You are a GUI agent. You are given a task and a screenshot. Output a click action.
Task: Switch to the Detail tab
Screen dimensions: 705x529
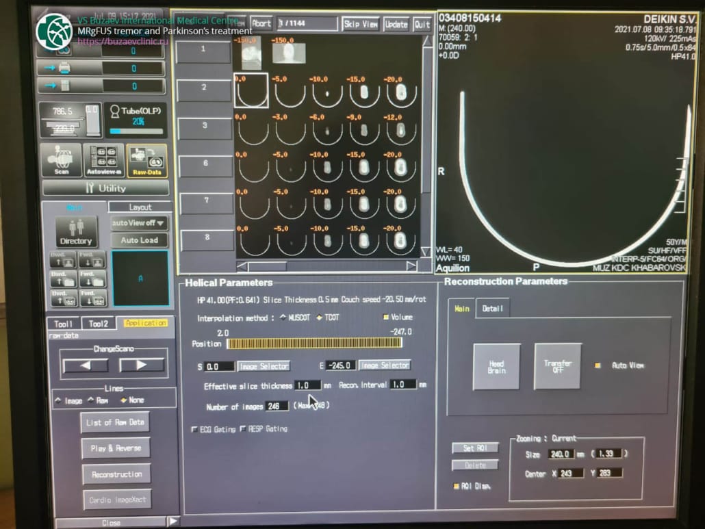click(x=492, y=309)
